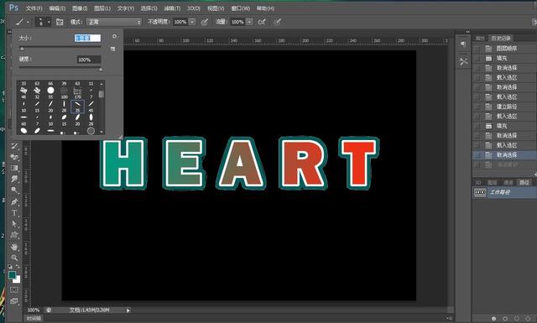Image resolution: width=537 pixels, height=323 pixels.
Task: Make work path from selection icon
Action: click(x=528, y=319)
